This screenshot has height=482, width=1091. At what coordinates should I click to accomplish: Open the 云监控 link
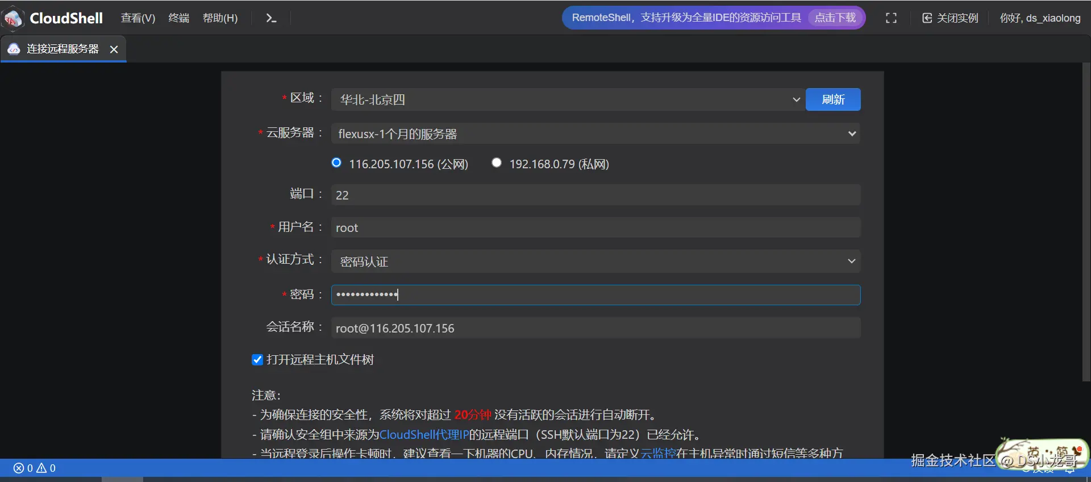[658, 454]
